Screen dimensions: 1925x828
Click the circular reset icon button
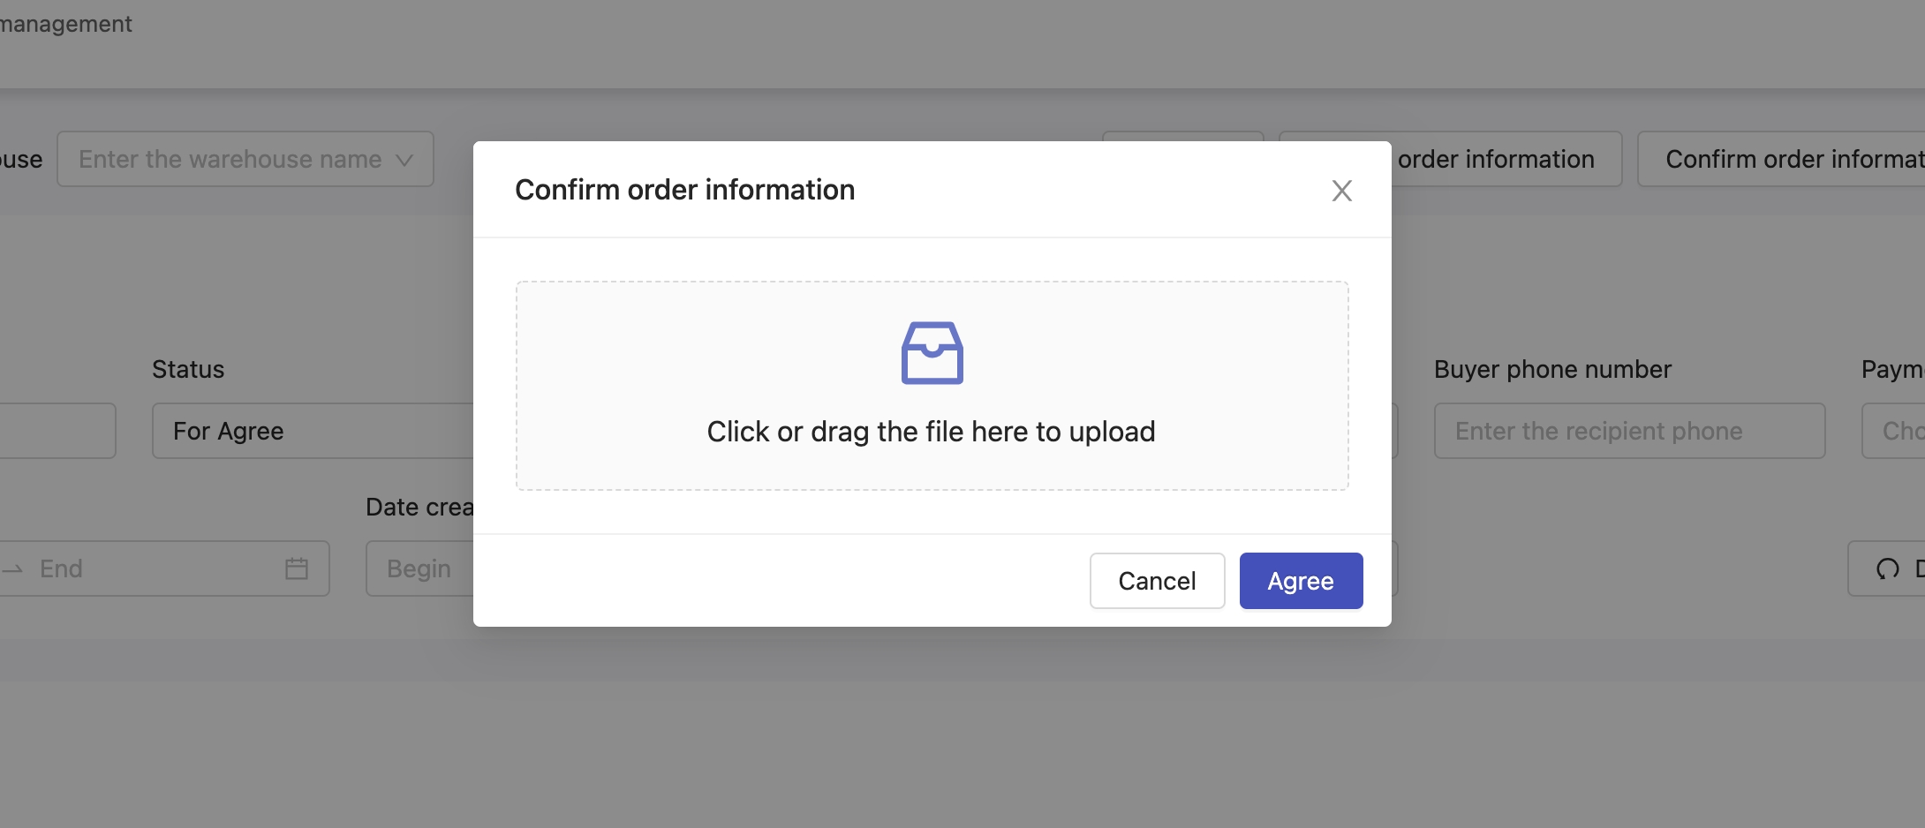(1887, 568)
